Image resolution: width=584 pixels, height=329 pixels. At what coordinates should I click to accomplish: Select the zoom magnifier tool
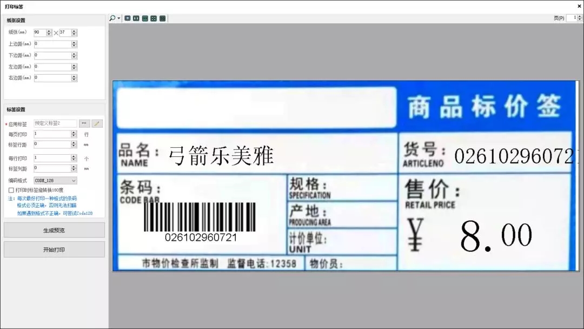[112, 17]
